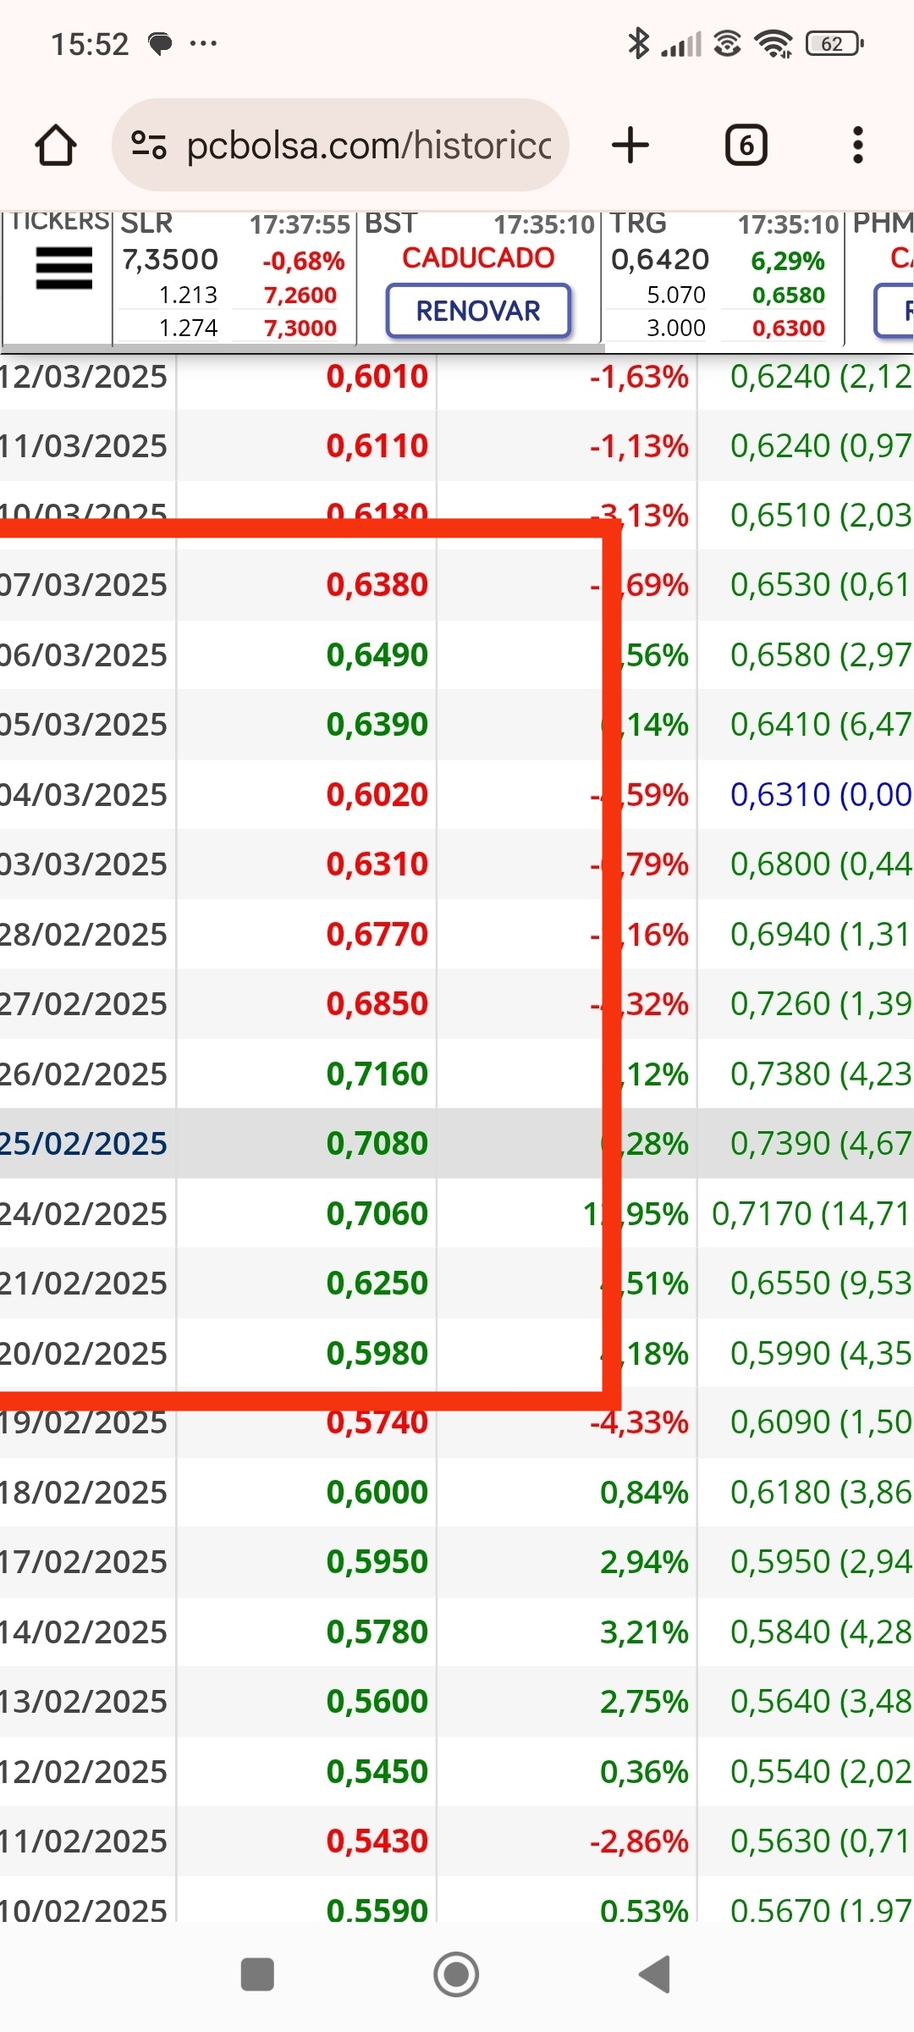Click the 0,6310 (0,00 blue value
The height and width of the screenshot is (2032, 914).
click(x=821, y=794)
